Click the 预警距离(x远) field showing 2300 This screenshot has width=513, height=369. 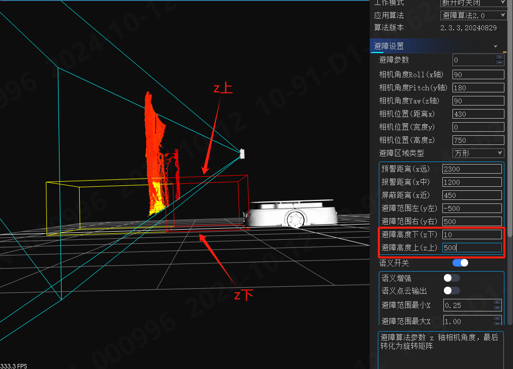472,169
